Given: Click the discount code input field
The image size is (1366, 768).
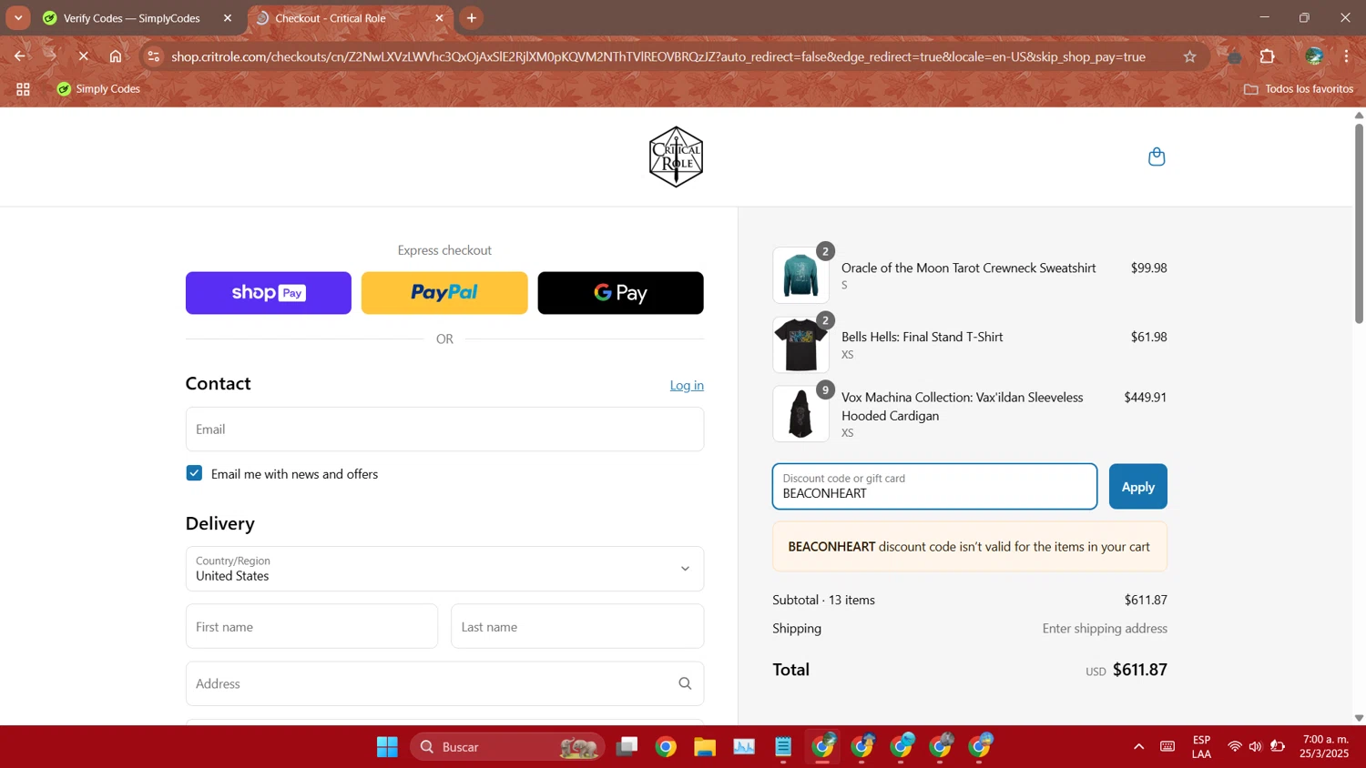Looking at the screenshot, I should [x=934, y=487].
